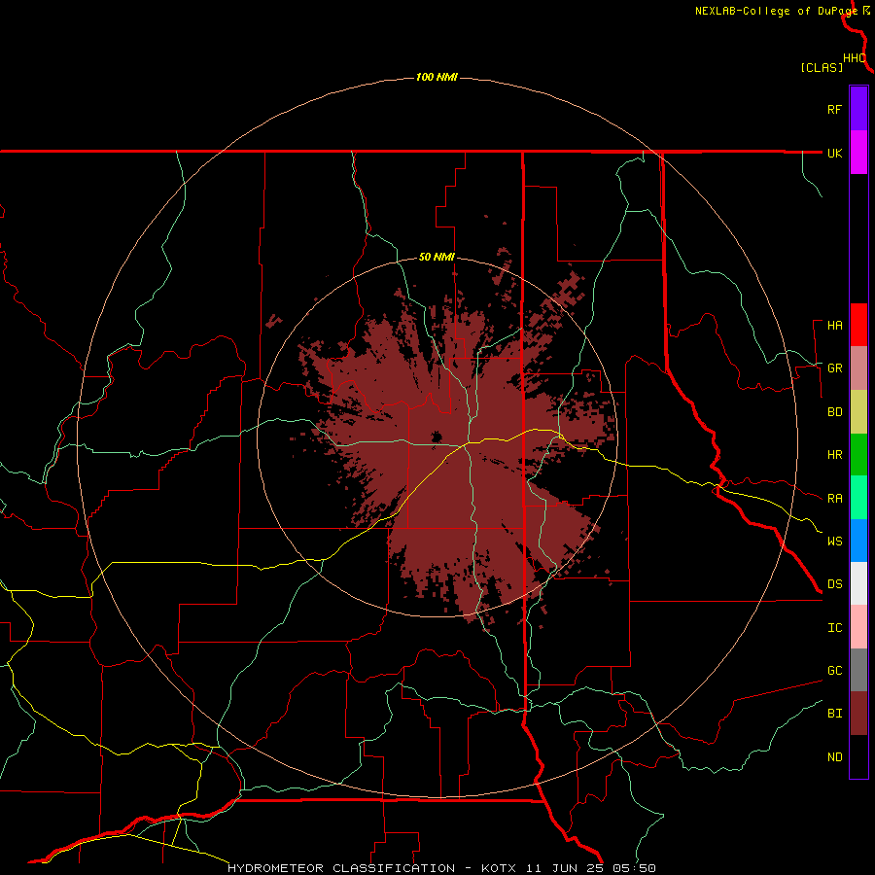The width and height of the screenshot is (875, 875).
Task: Select the GR pink-brown legend swatch
Action: (x=858, y=368)
